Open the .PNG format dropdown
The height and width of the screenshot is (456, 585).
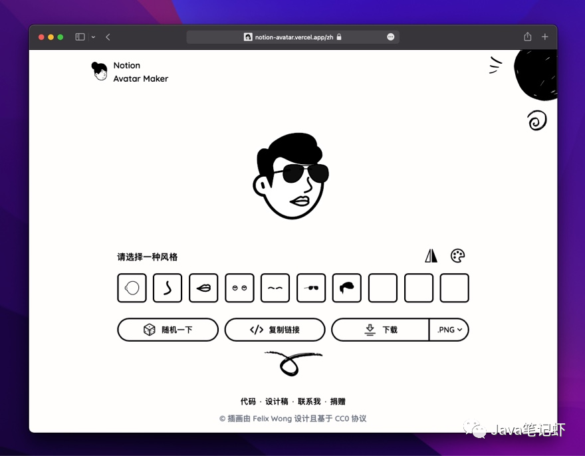pyautogui.click(x=449, y=330)
